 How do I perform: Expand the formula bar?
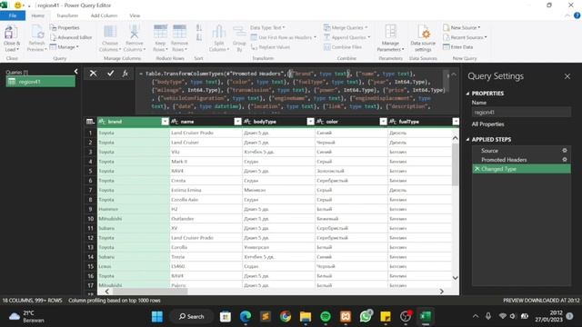click(454, 74)
